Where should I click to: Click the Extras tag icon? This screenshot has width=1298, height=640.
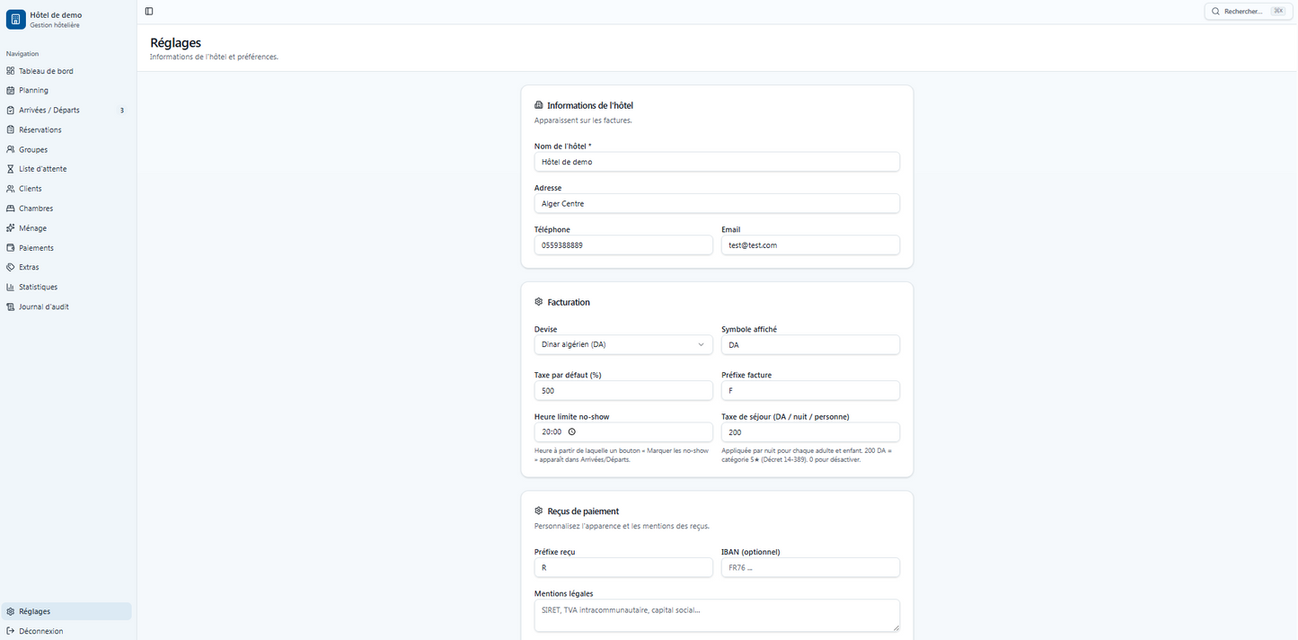point(11,267)
